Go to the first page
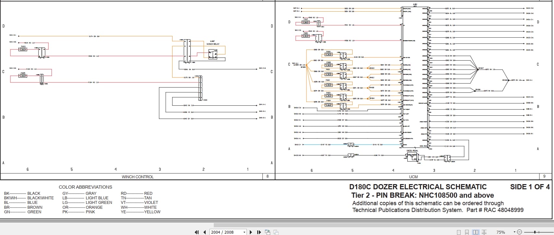The height and width of the screenshot is (235, 554). pyautogui.click(x=197, y=232)
